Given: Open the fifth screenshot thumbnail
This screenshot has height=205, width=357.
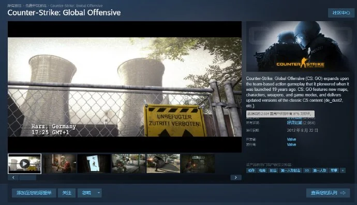Looking at the screenshot, I should pyautogui.click(x=163, y=164).
